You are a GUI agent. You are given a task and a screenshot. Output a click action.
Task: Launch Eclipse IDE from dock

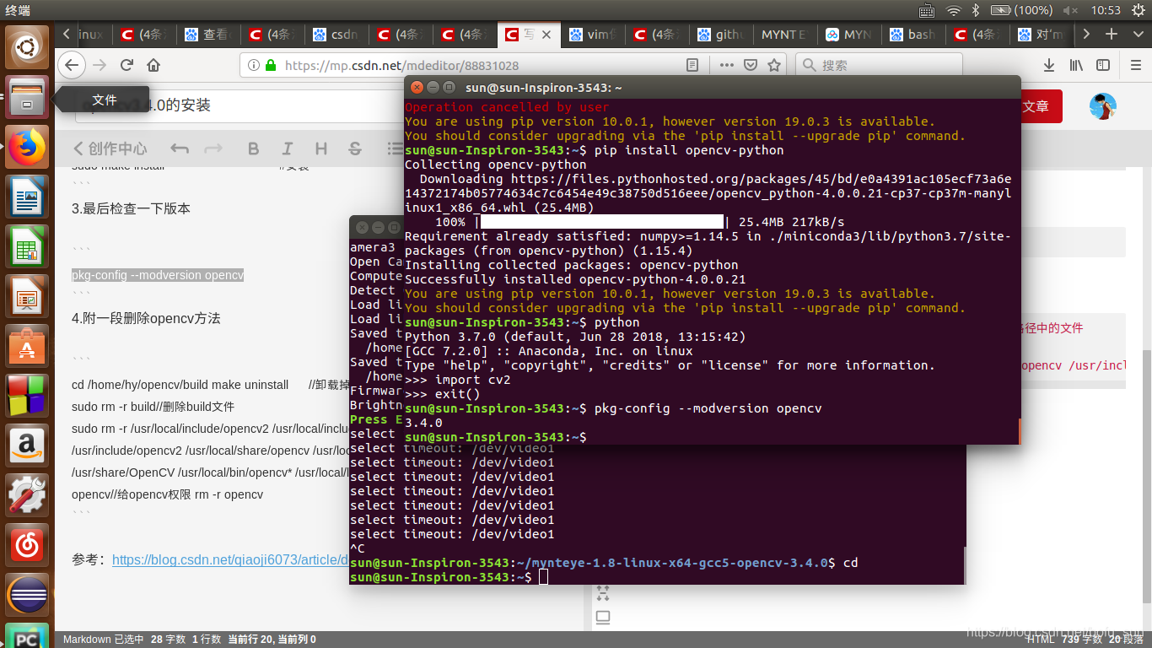pos(28,595)
